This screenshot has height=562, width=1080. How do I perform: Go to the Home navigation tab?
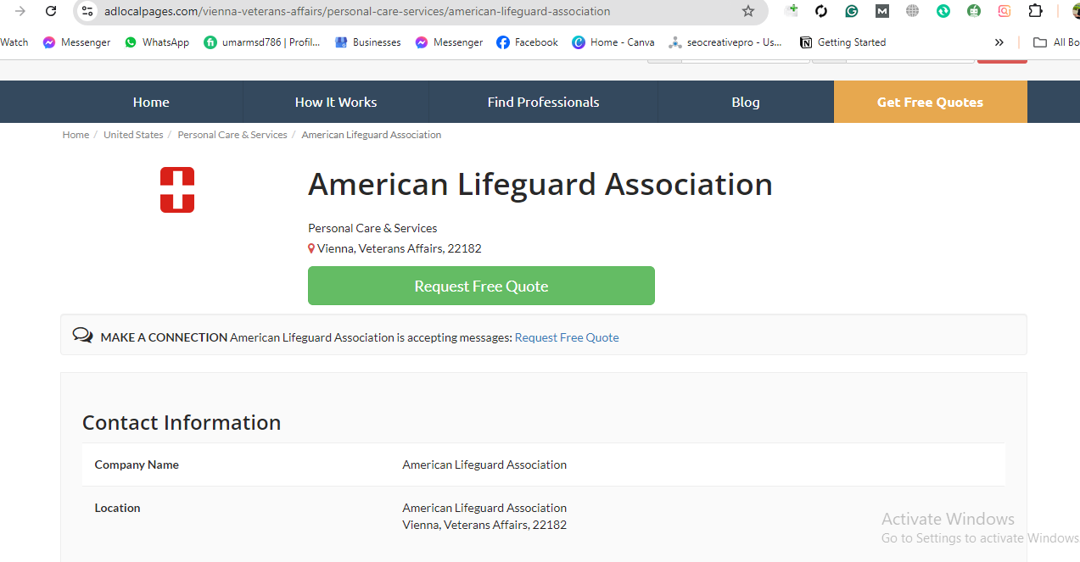(x=151, y=102)
